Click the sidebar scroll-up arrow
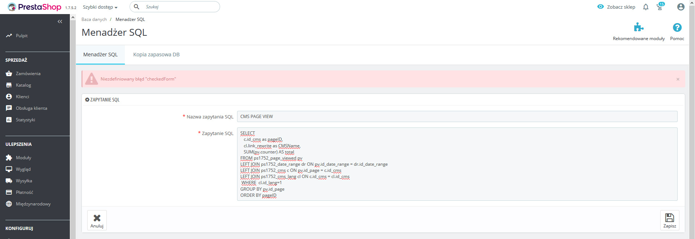 tap(73, 17)
